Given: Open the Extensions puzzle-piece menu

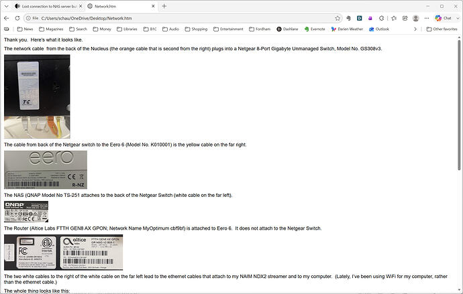Looking at the screenshot, I should click(x=382, y=18).
